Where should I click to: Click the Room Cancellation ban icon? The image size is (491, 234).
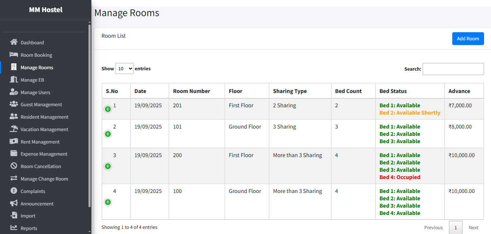point(14,166)
